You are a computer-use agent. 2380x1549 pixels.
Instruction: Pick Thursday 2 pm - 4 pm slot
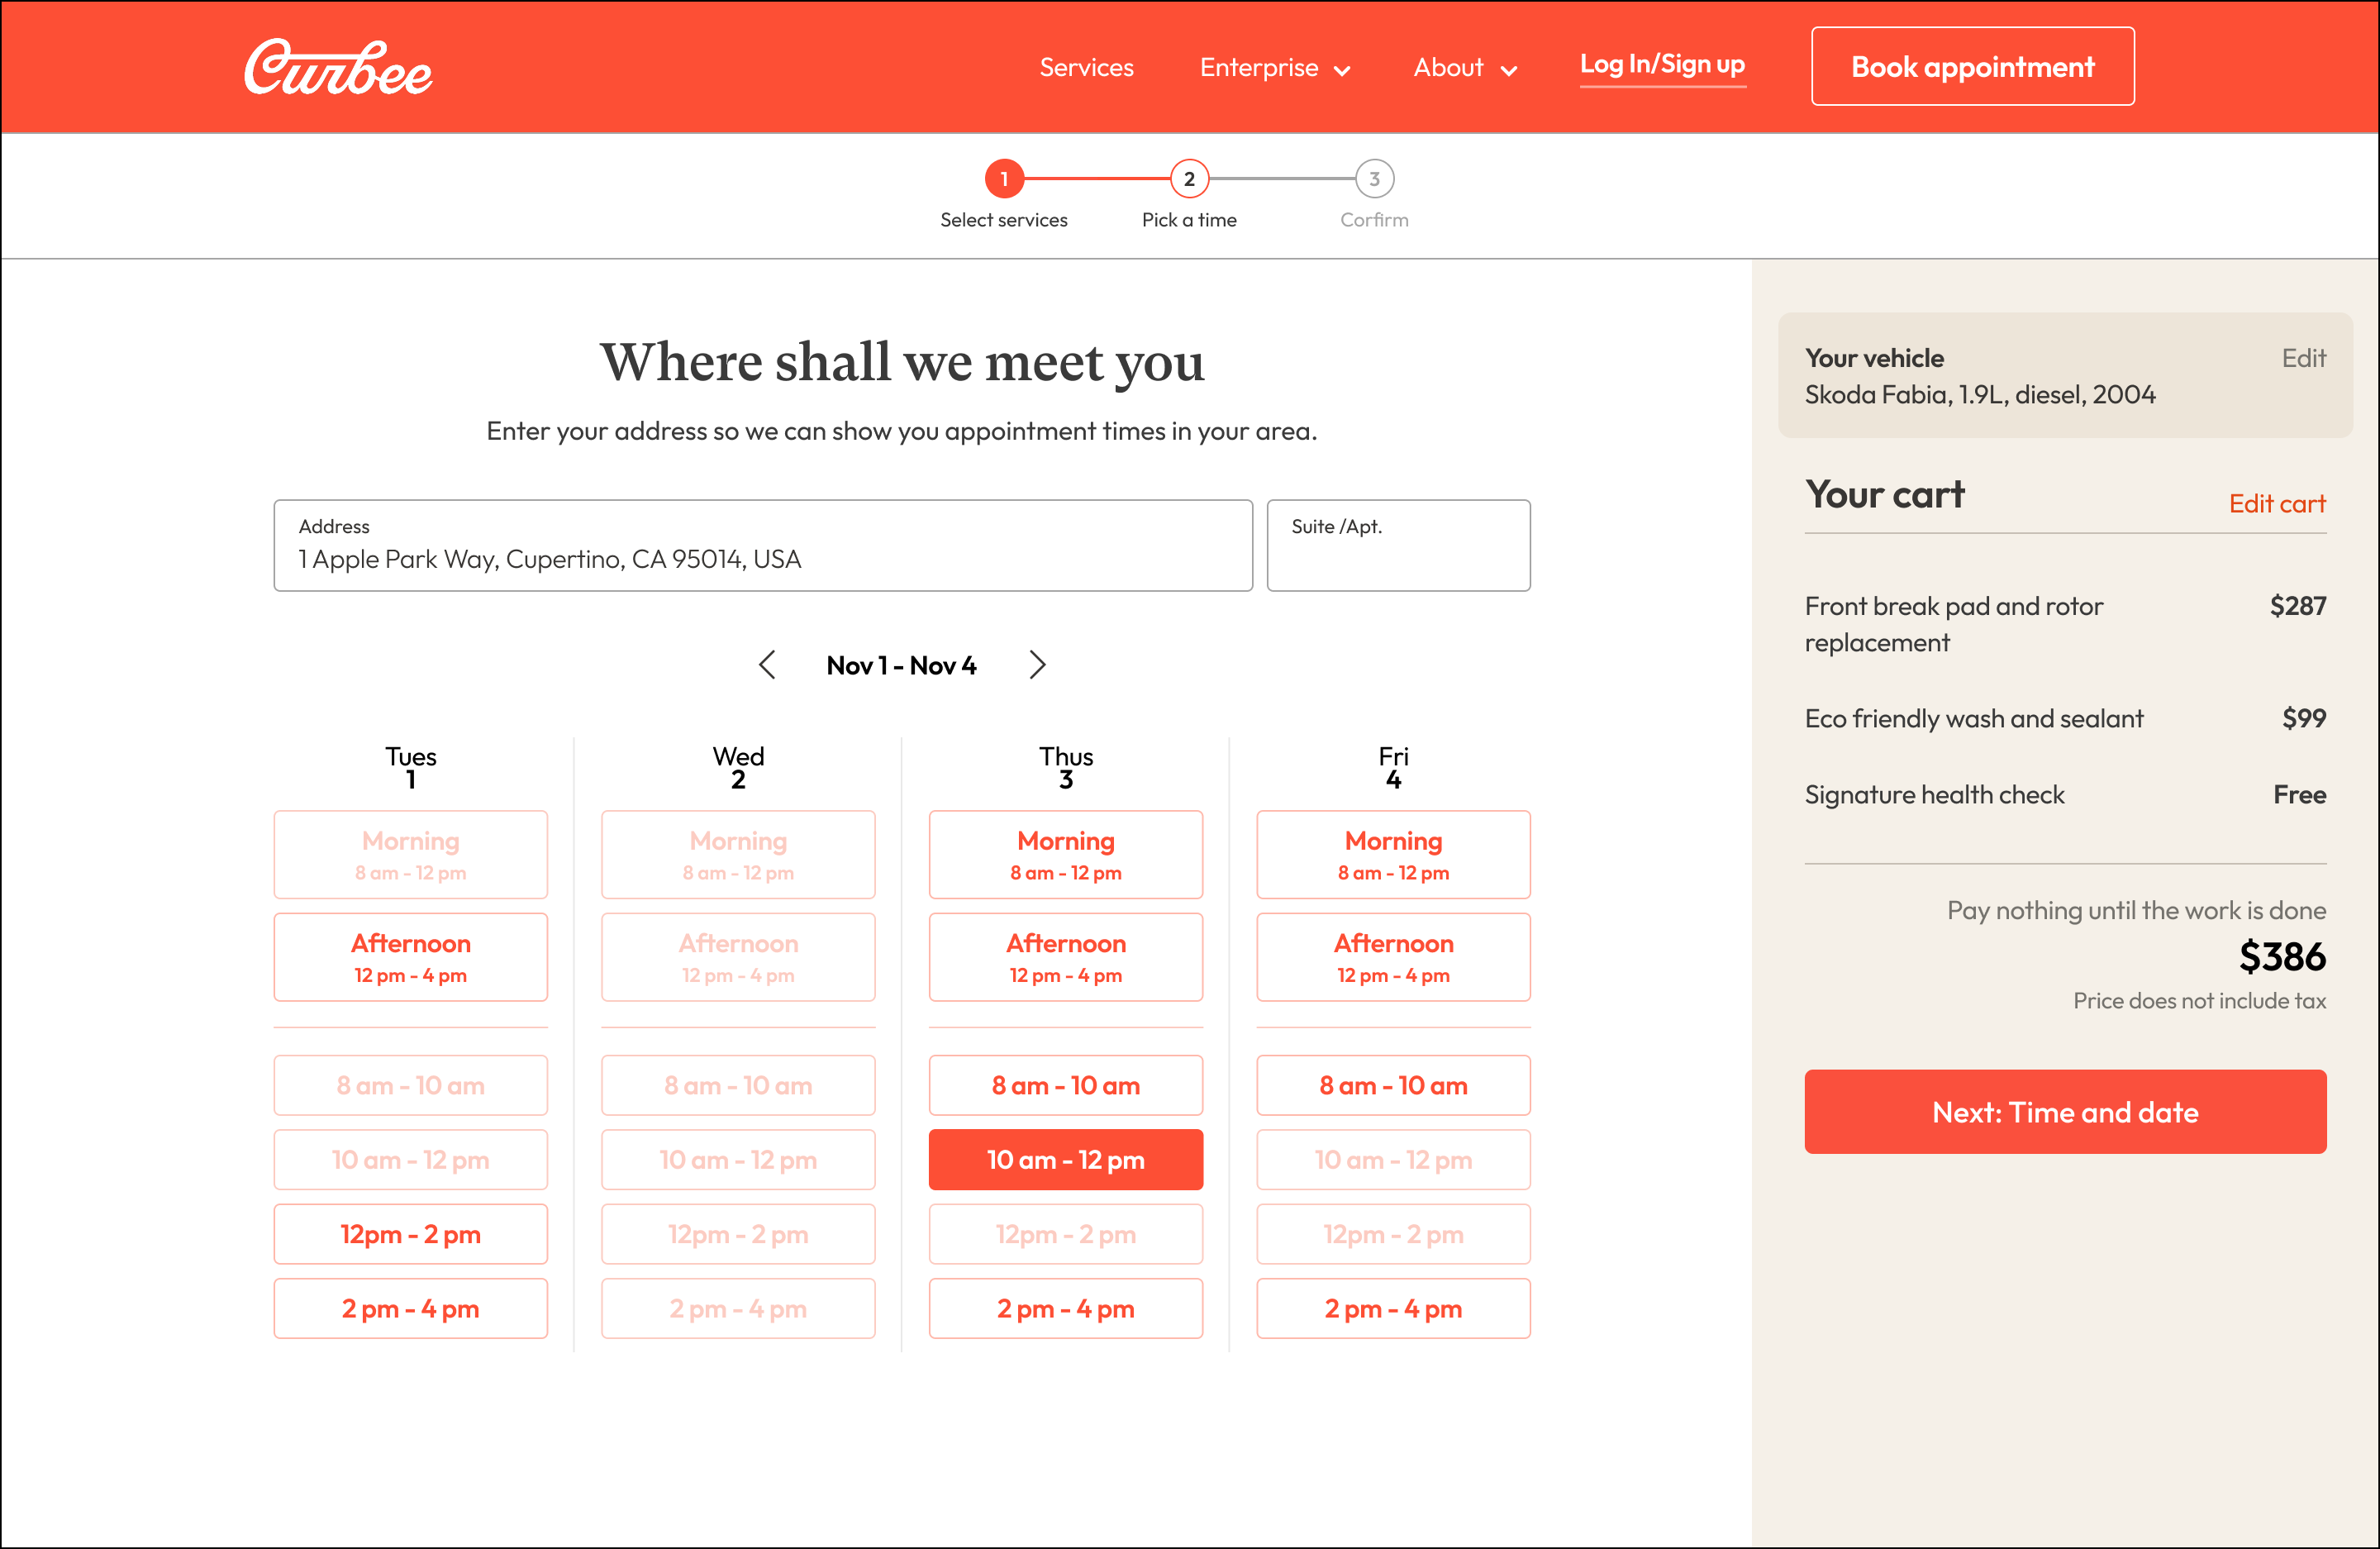tap(1066, 1308)
